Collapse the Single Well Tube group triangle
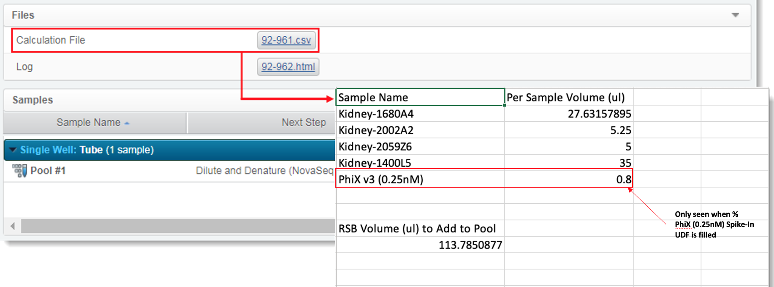Screen dimensions: 774x287 pyautogui.click(x=13, y=150)
